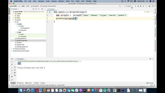This screenshot has width=165, height=93.
Task: Open the Event Log
Action: 150,83
